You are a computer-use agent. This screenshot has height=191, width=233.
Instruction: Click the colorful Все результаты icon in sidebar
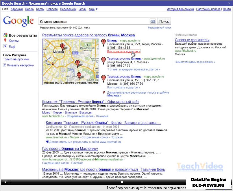coord(5,35)
